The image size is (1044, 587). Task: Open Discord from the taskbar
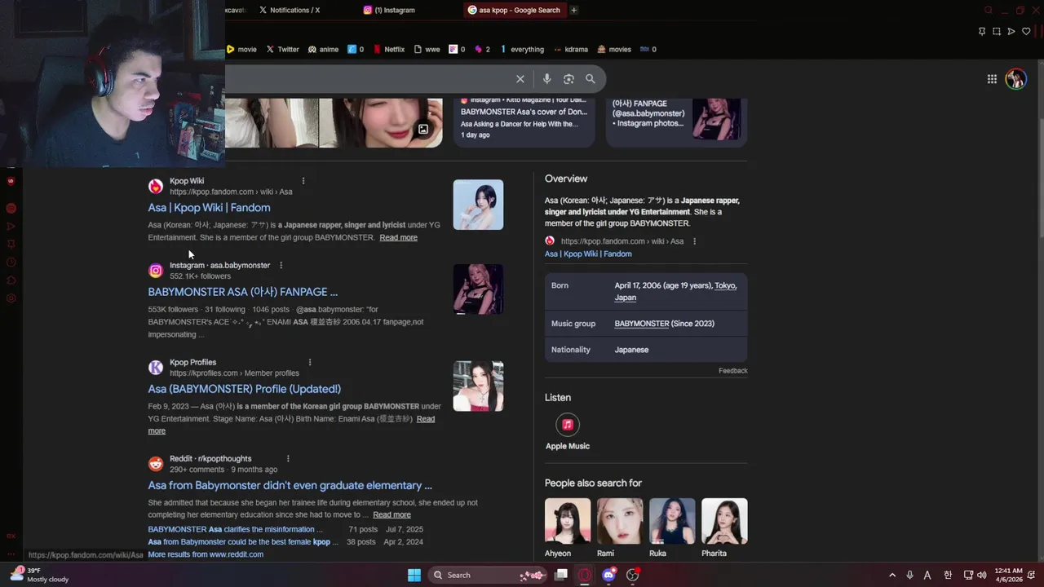[x=608, y=575]
